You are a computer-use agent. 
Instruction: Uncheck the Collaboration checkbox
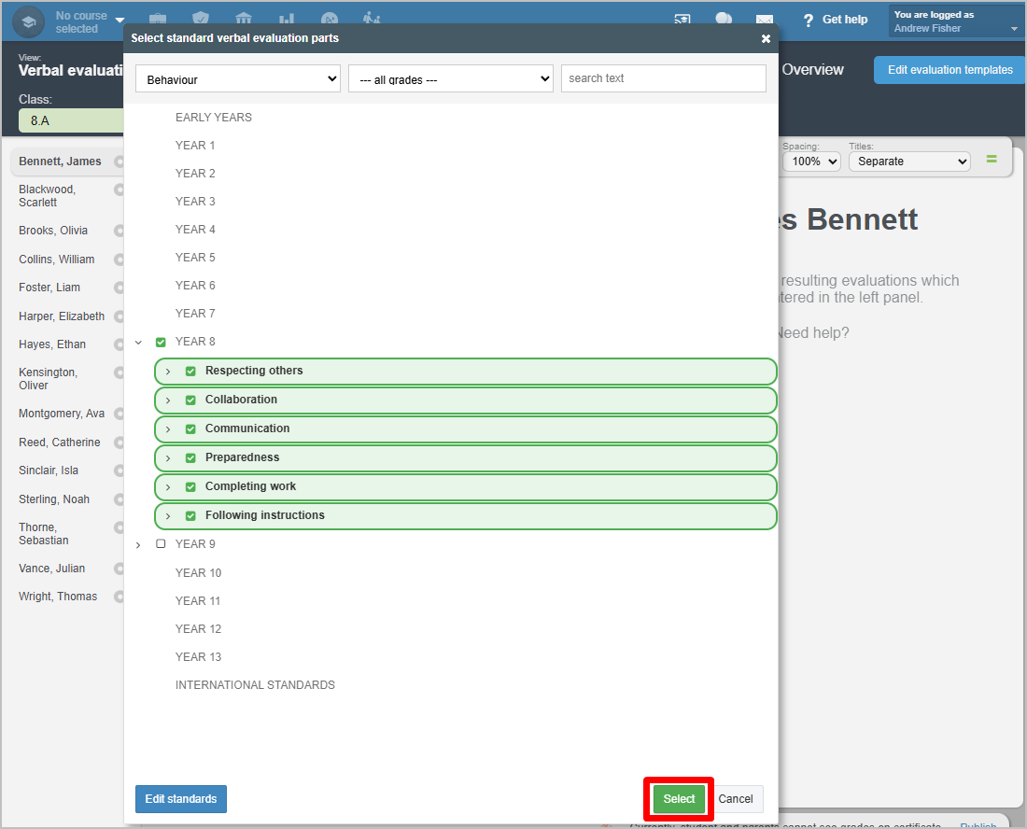[x=190, y=400]
